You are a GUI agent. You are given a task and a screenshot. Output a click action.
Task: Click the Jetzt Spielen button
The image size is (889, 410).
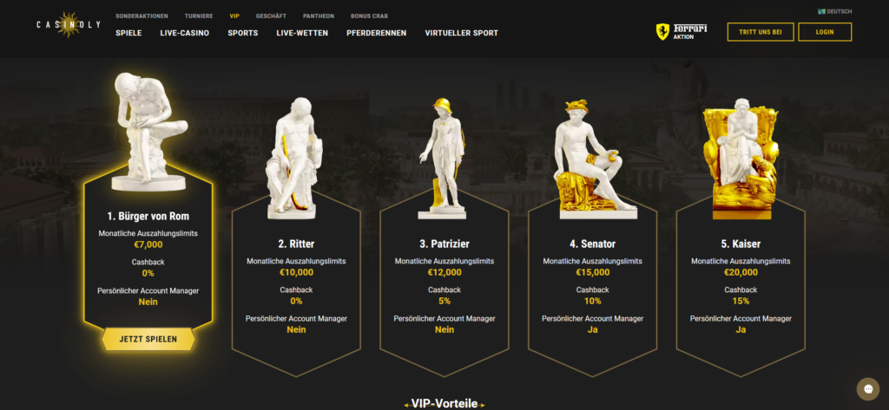pos(148,339)
